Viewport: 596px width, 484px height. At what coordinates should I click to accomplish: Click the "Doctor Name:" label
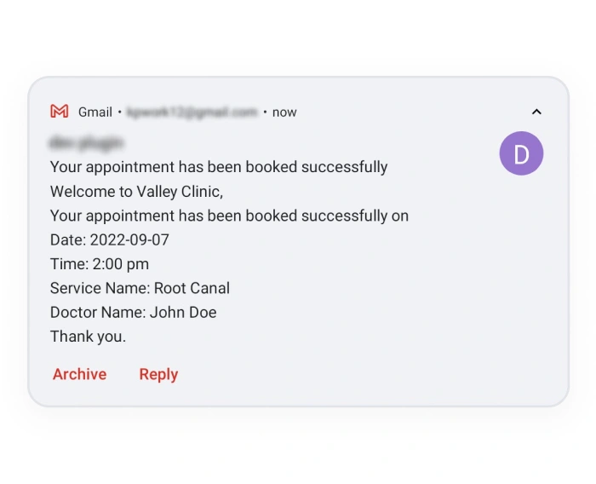click(x=98, y=312)
